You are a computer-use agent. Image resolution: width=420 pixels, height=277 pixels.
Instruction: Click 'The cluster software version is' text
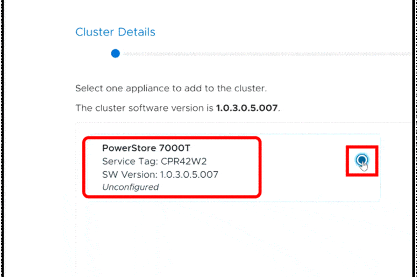[145, 108]
